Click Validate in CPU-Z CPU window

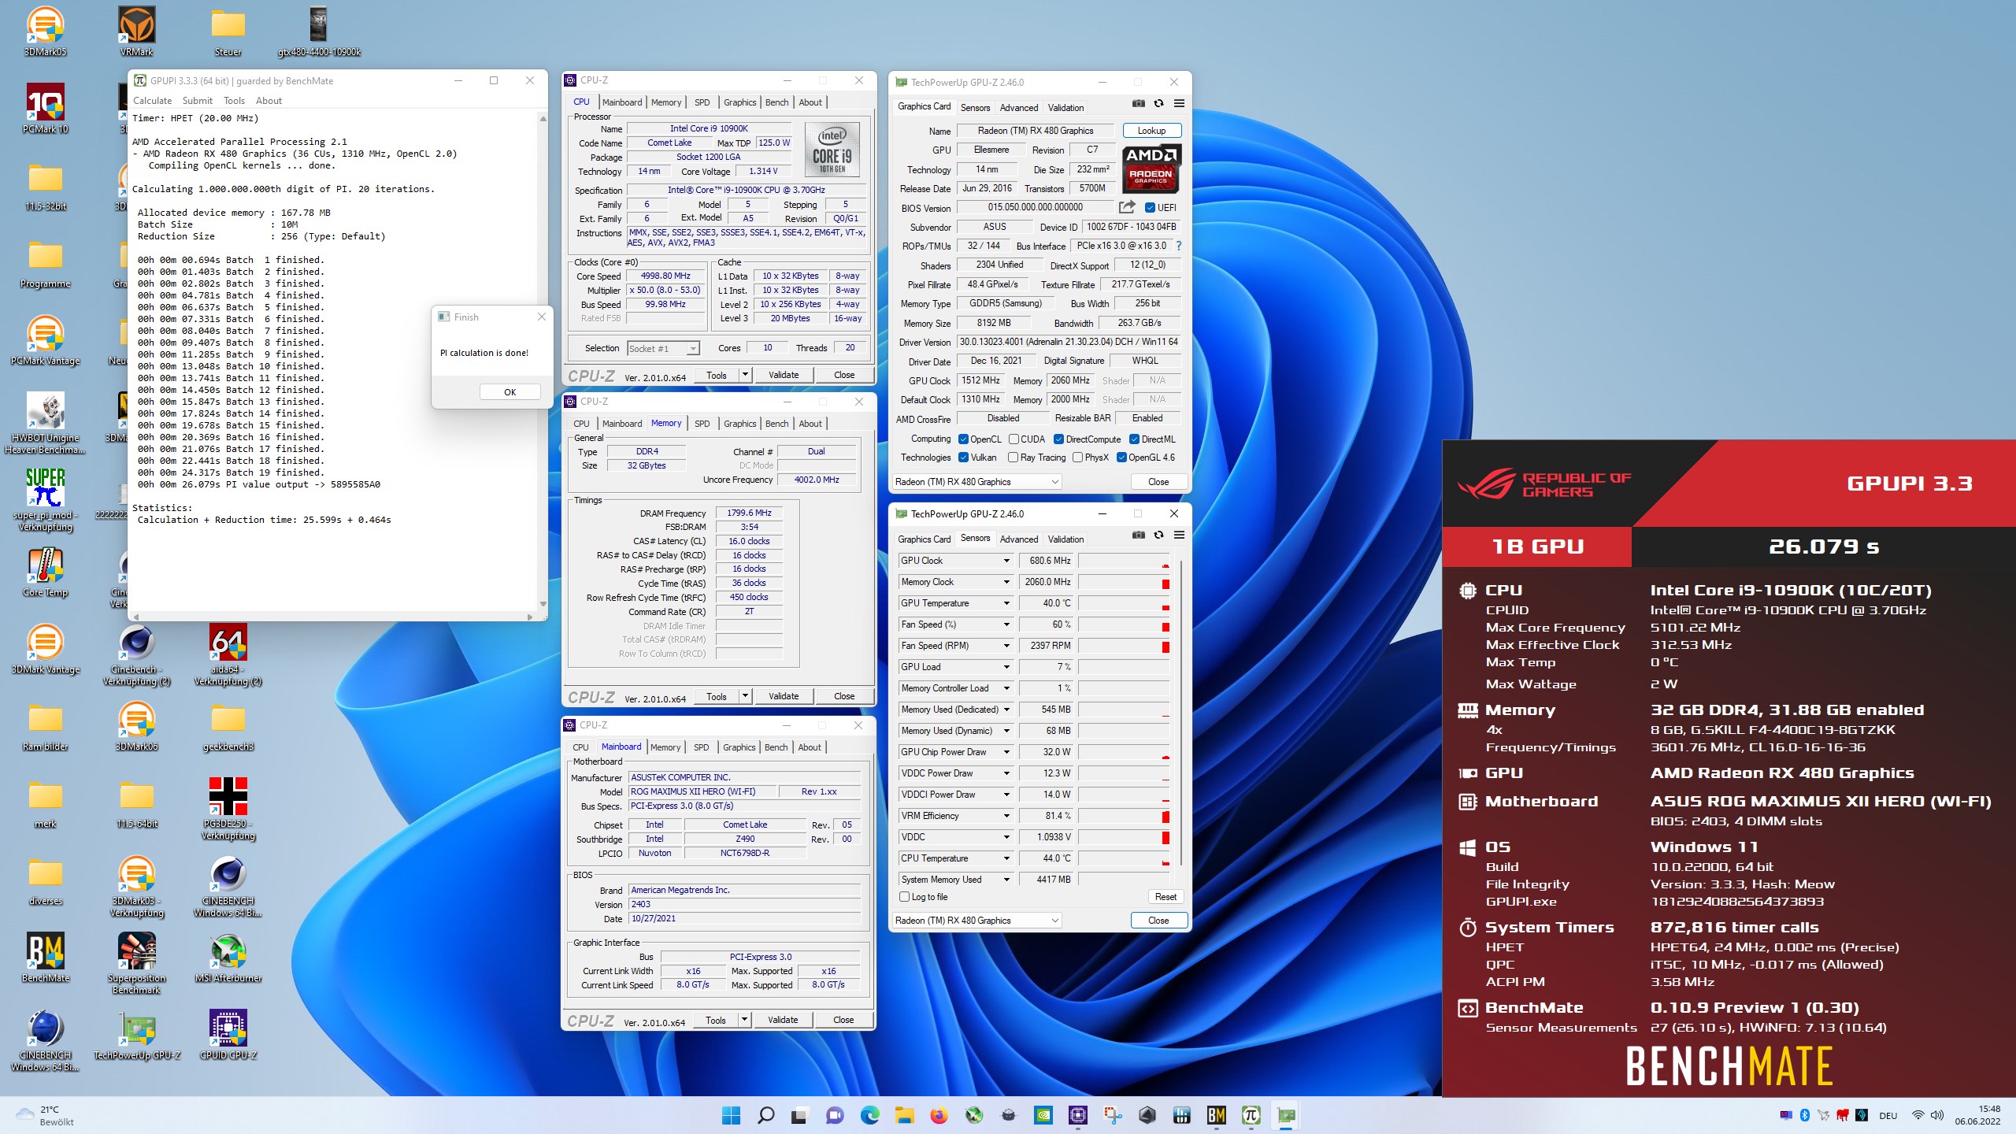[784, 375]
